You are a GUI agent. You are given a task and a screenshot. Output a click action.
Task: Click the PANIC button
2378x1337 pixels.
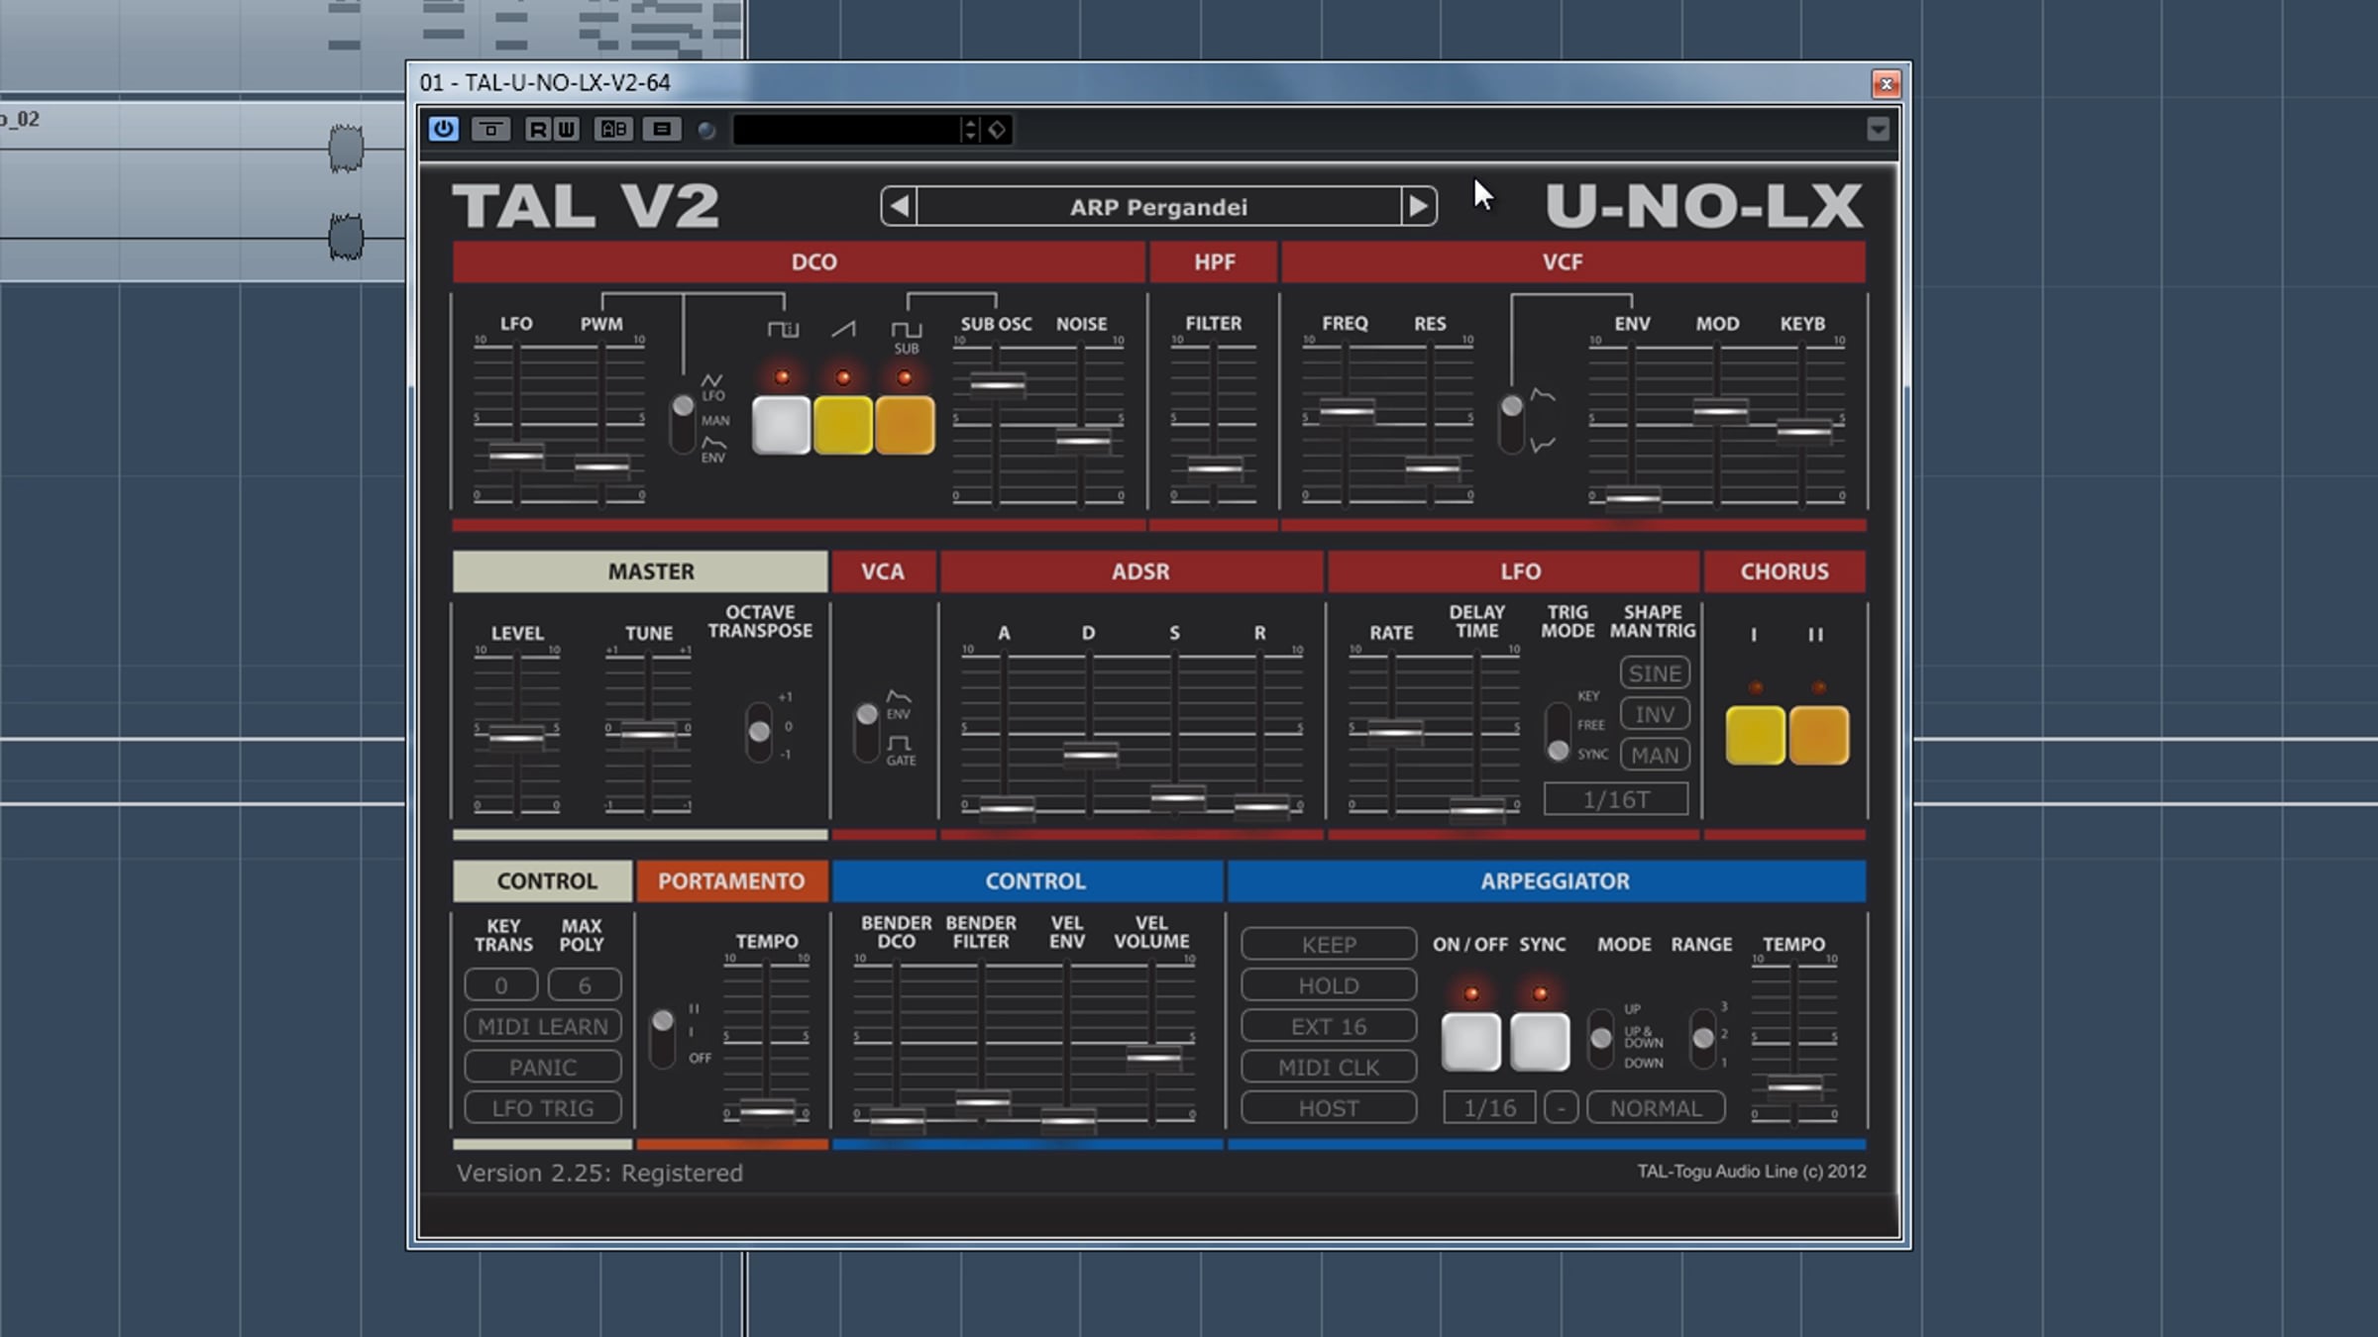click(x=543, y=1067)
